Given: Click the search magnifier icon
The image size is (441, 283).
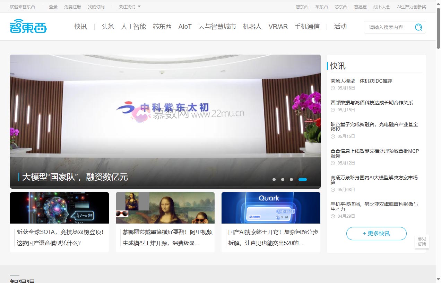Looking at the screenshot, I should point(418,27).
